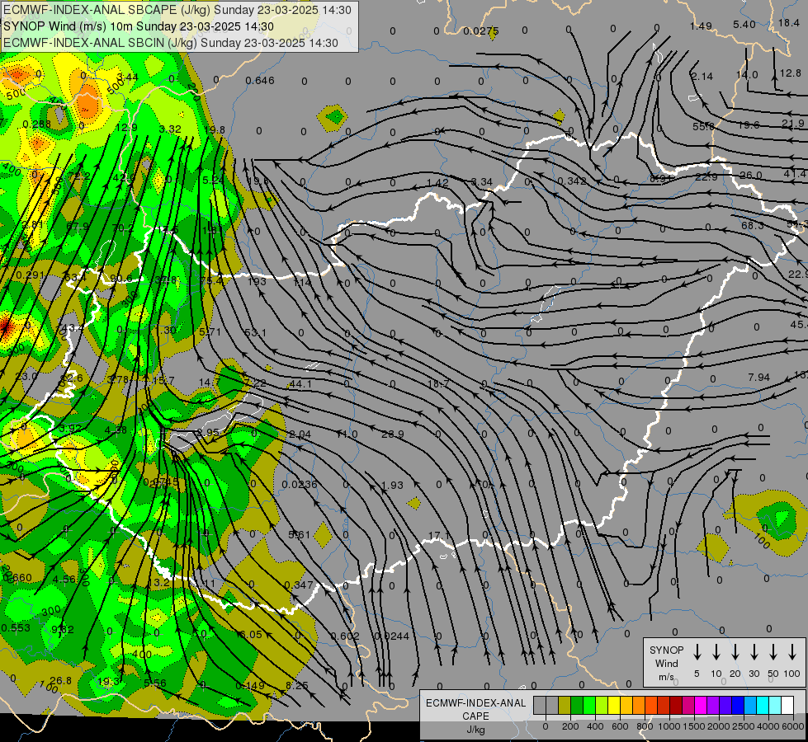Click the SYNOP Wind 10m title line
Screen dimensions: 808x742
tap(138, 26)
